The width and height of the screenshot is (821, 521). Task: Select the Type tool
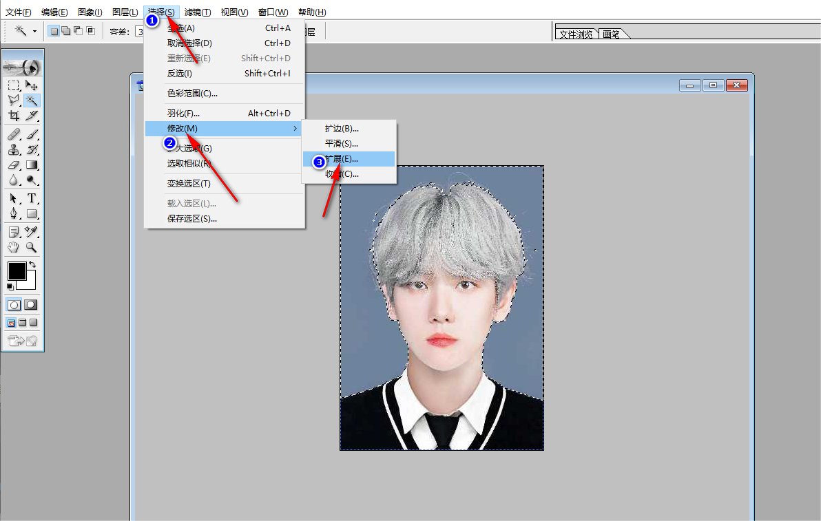point(32,198)
